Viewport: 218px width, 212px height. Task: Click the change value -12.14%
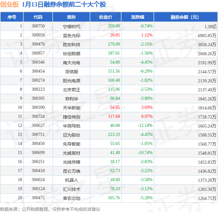tap(145, 126)
